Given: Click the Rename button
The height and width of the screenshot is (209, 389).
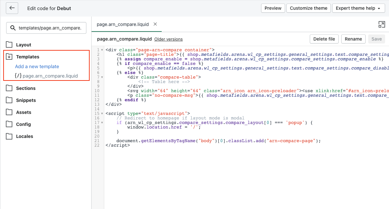Looking at the screenshot, I should pyautogui.click(x=353, y=39).
